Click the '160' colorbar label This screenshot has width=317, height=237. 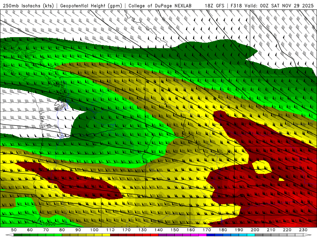191,230
